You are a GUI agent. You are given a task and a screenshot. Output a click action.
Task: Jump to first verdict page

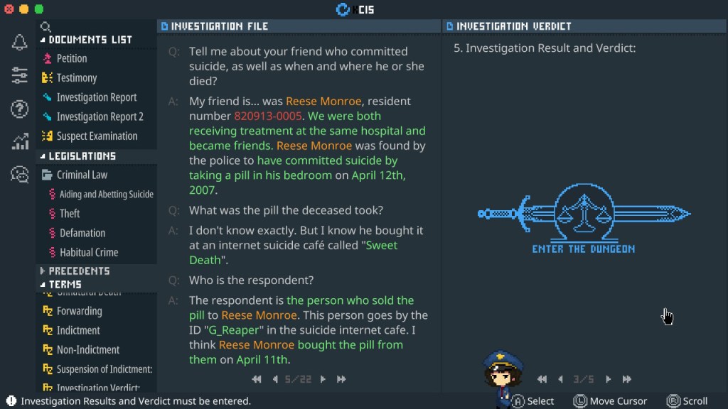542,379
